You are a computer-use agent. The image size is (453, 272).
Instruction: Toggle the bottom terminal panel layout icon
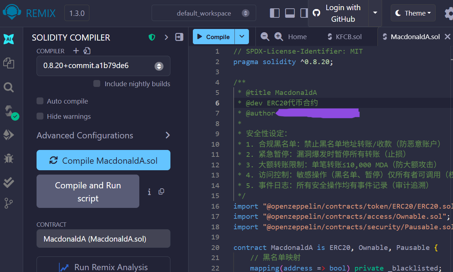pos(290,13)
